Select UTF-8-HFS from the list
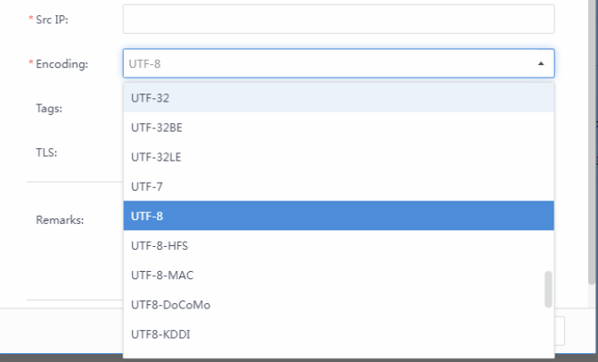The image size is (598, 362). tap(339, 244)
